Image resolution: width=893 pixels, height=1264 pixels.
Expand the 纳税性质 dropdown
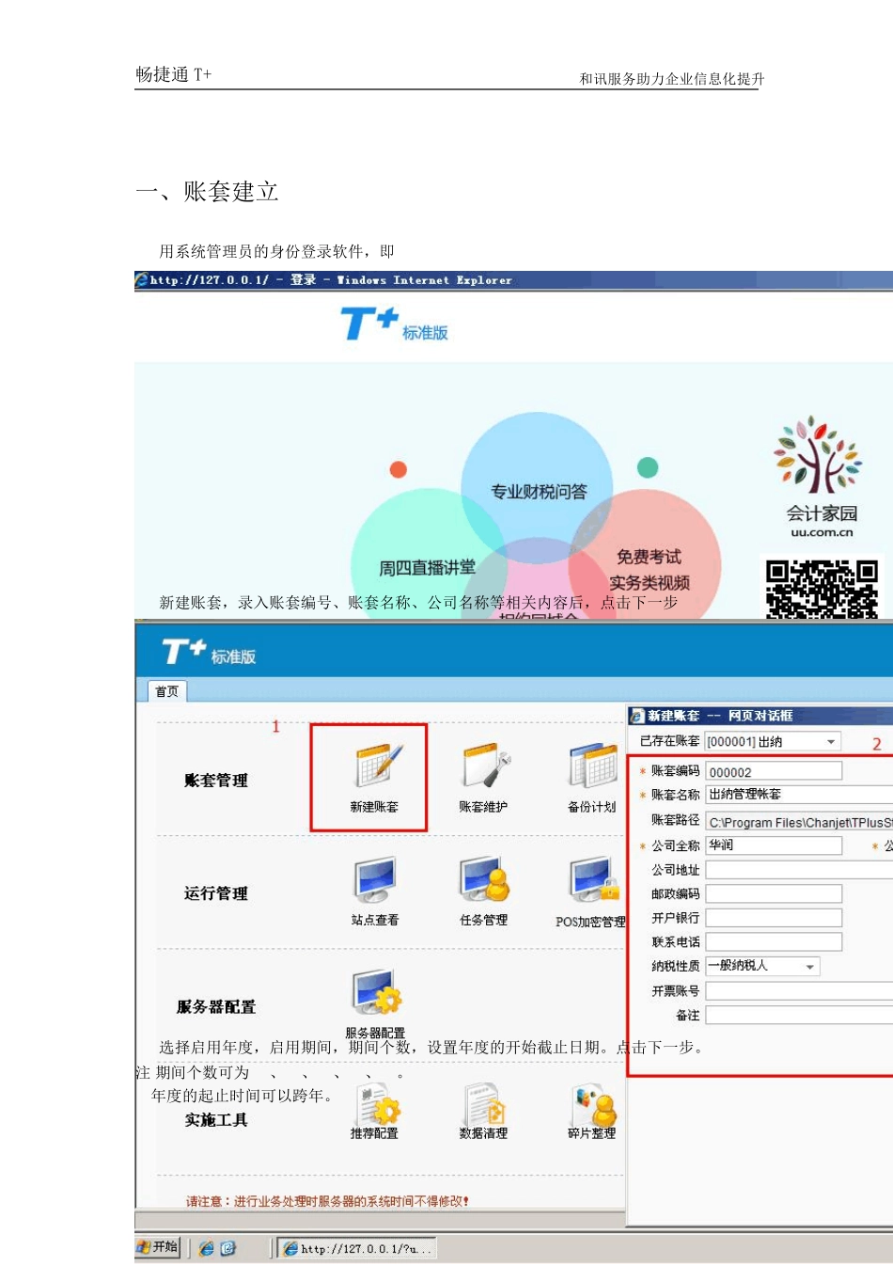point(810,967)
